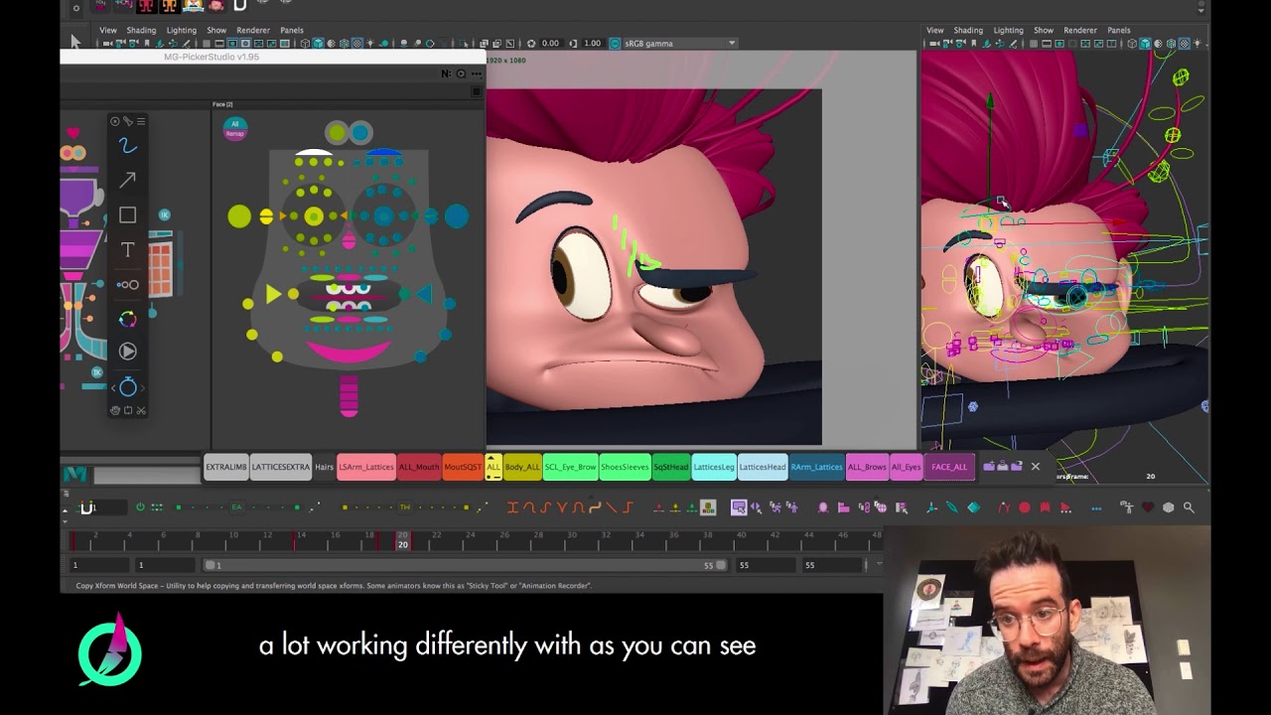Click the stopwatch icon in picker toolbar
Viewport: 1271px width, 715px height.
pyautogui.click(x=127, y=387)
